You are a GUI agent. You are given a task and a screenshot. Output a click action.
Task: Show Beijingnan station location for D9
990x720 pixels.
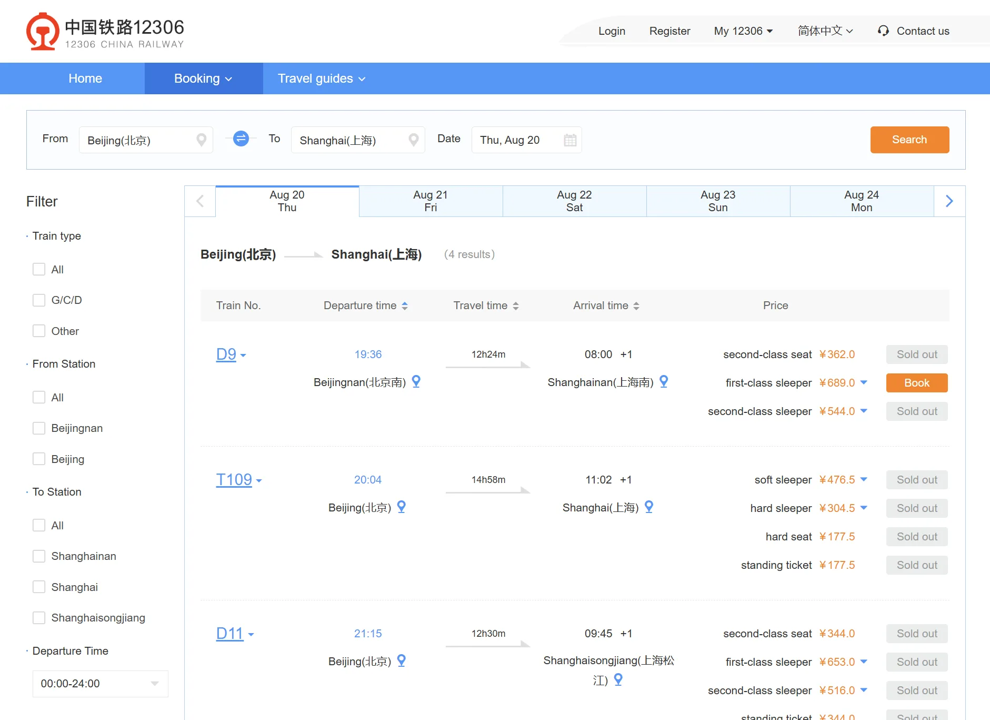416,381
